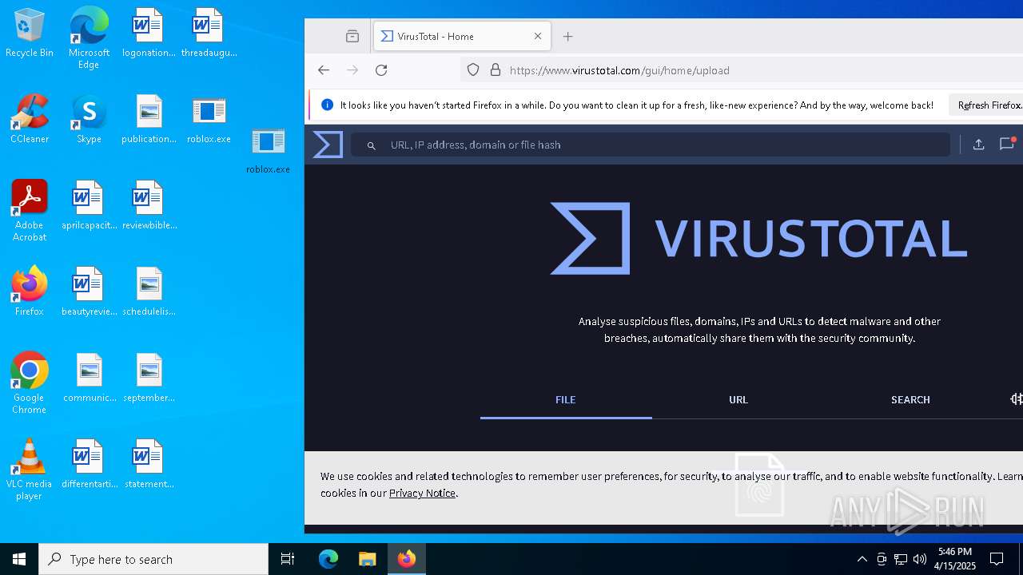This screenshot has height=575, width=1023.
Task: Open File Explorer from taskbar
Action: coord(367,559)
